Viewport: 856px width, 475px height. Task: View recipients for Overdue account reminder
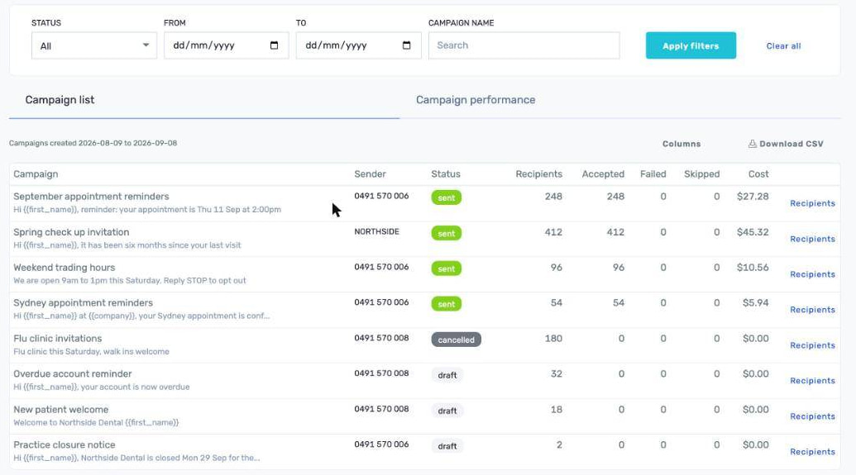click(x=812, y=381)
